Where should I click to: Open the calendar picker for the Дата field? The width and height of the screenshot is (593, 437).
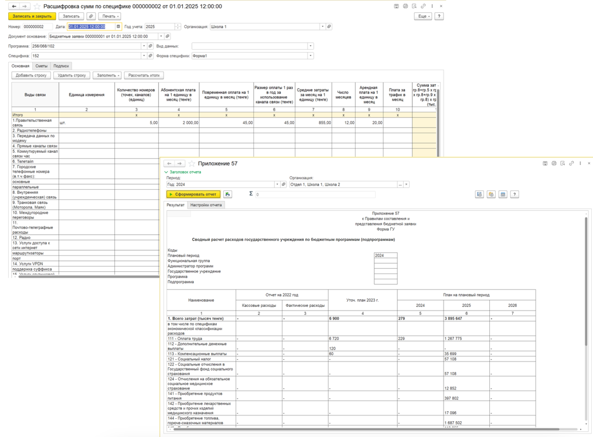click(118, 26)
